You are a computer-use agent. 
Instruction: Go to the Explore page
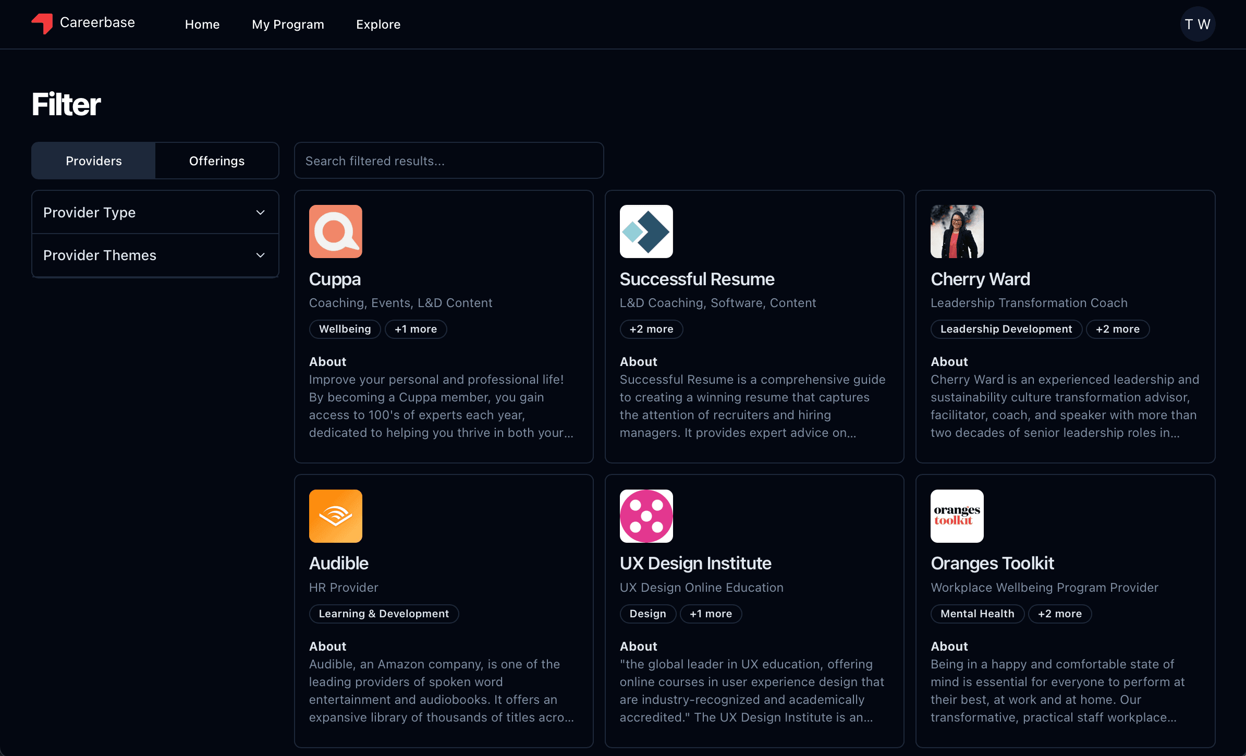point(378,25)
